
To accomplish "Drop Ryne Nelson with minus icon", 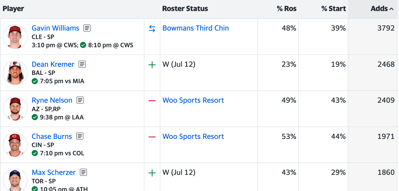I will 152,101.
